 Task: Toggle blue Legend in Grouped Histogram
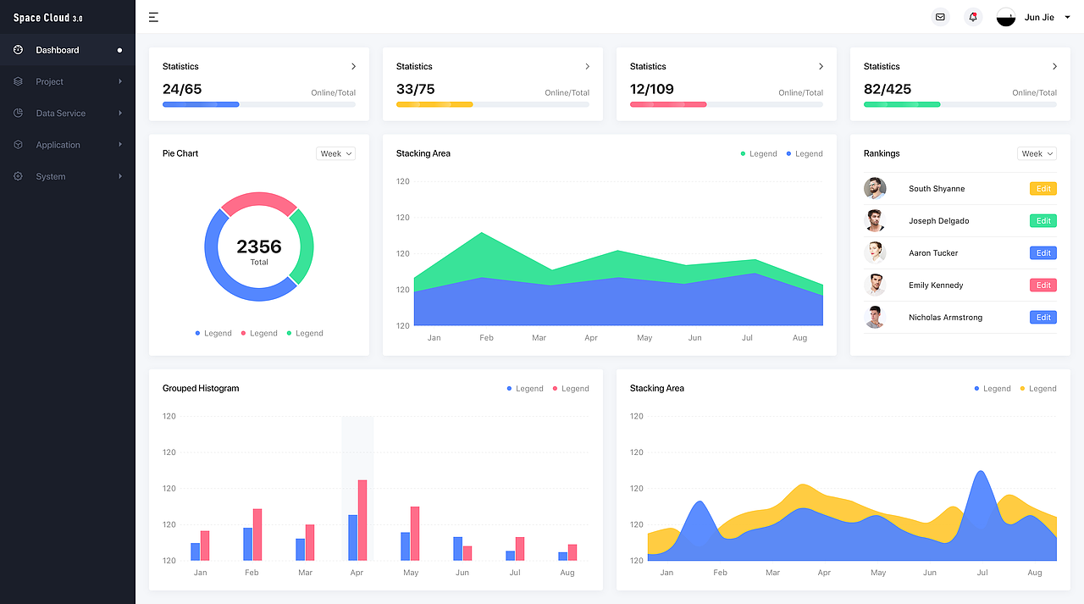tap(525, 388)
